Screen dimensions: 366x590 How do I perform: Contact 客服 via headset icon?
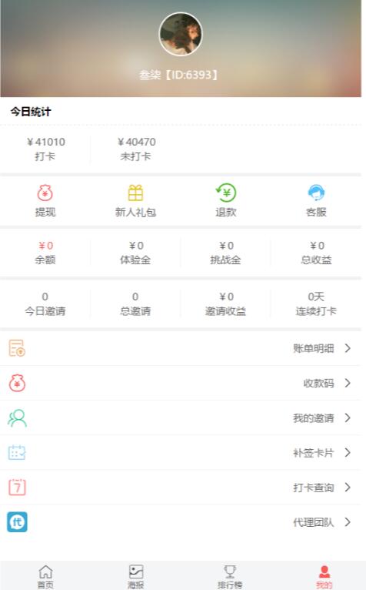point(316,193)
